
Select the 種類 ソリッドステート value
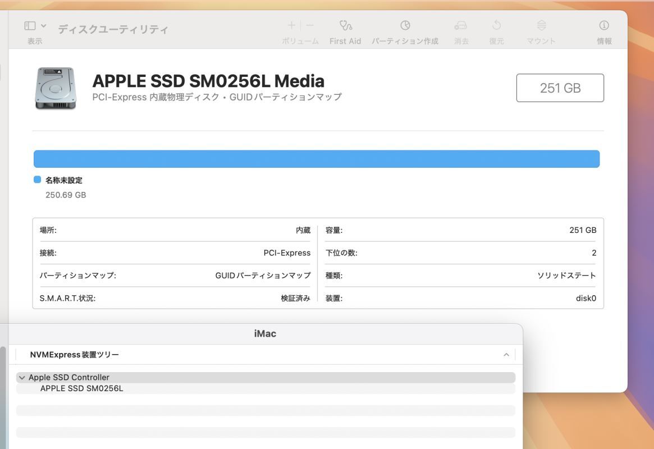click(566, 276)
